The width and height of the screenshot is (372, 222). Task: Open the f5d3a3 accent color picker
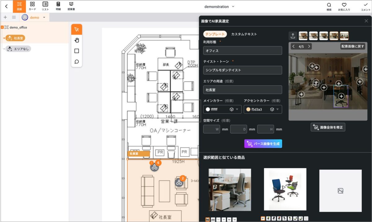pos(263,109)
